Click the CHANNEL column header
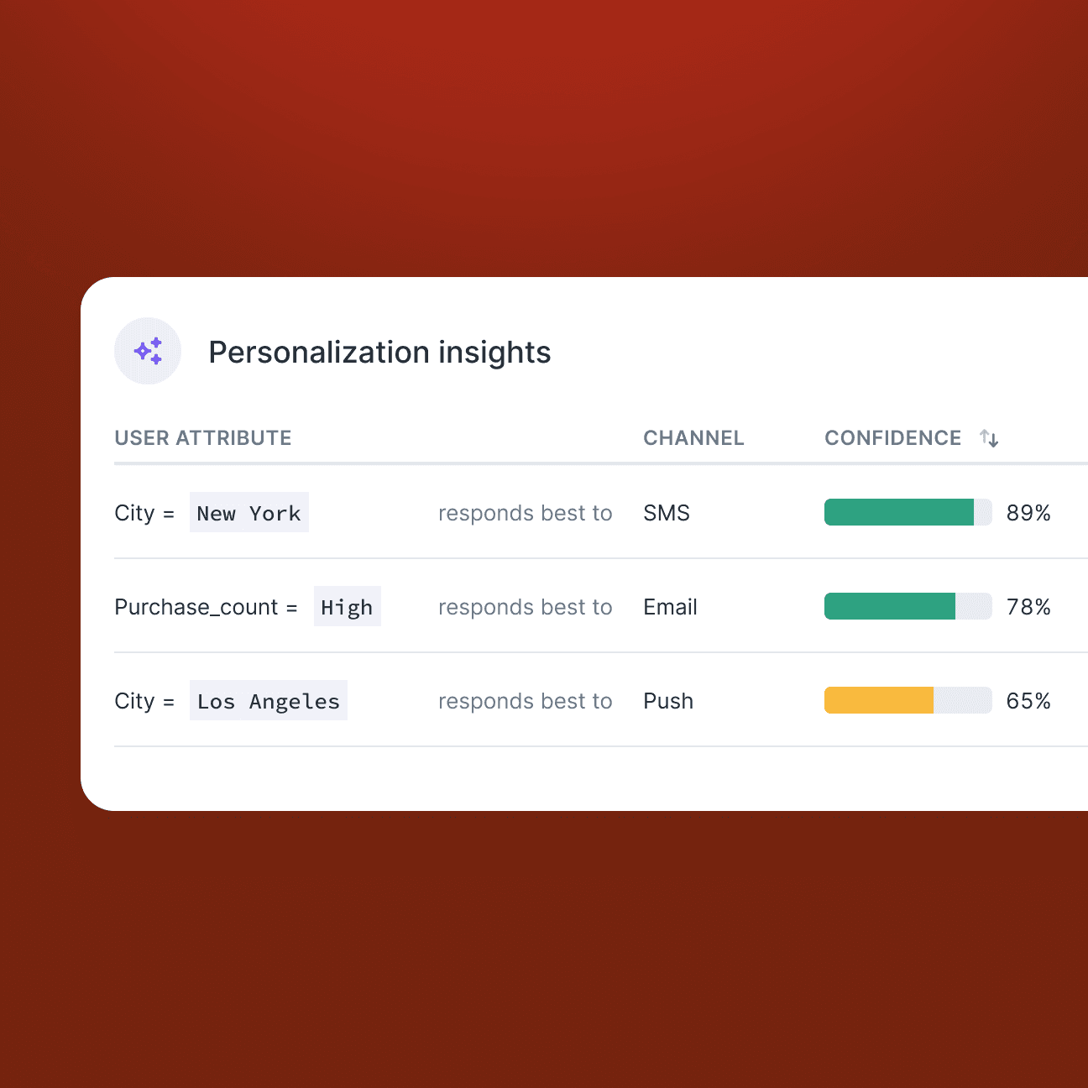 (693, 437)
